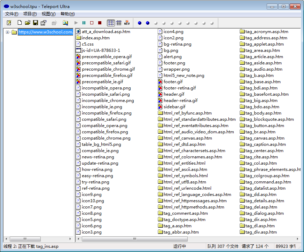Click sidebar.gif image icon
The height and width of the screenshot is (252, 304).
pos(160,107)
